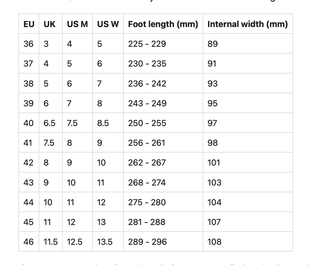The image size is (311, 265).
Task: Select the 281 - 288 foot length cell
Action: coord(146,222)
